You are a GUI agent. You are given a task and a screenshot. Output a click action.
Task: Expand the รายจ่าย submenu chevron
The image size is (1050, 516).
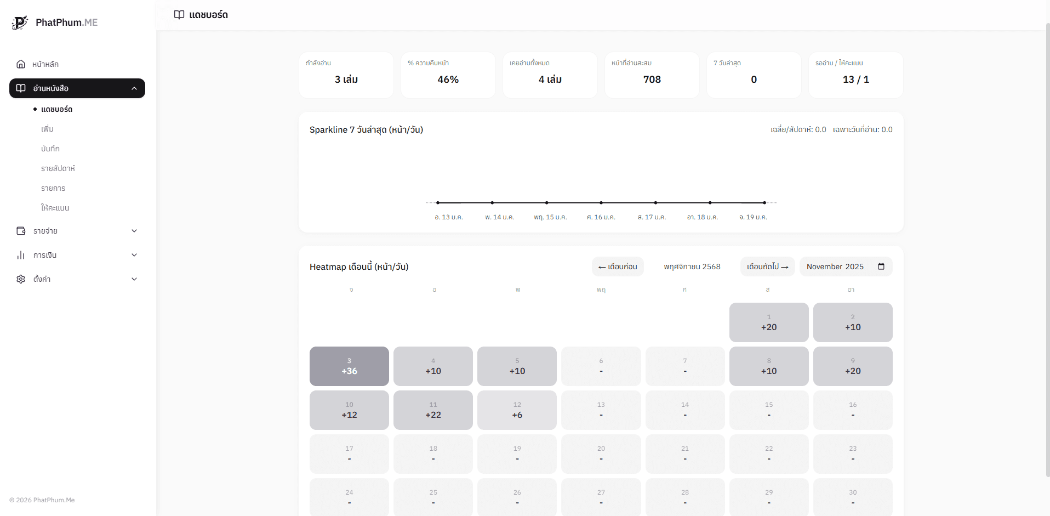[x=134, y=231]
